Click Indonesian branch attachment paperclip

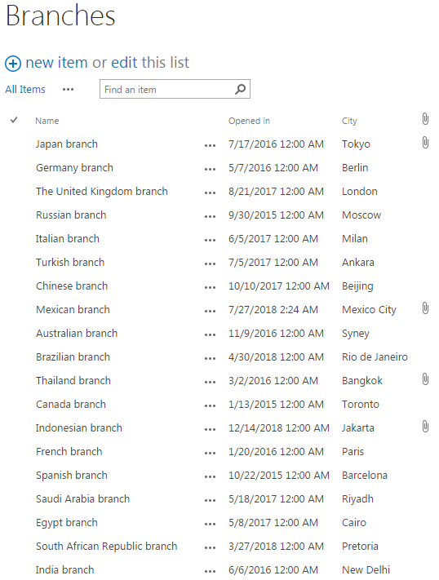click(x=425, y=427)
